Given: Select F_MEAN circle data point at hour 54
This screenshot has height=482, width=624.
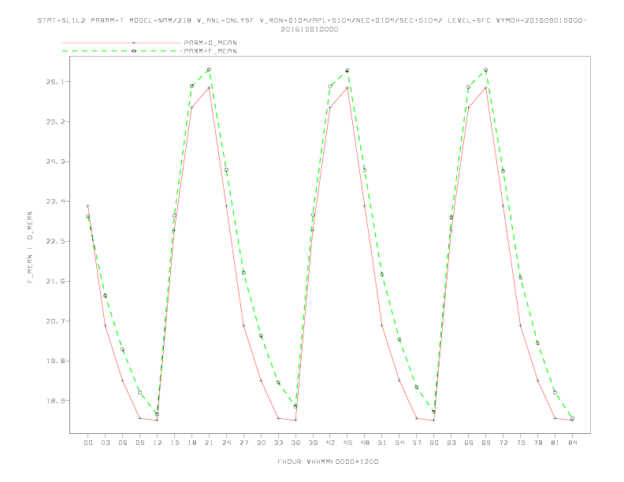Looking at the screenshot, I should tap(399, 339).
